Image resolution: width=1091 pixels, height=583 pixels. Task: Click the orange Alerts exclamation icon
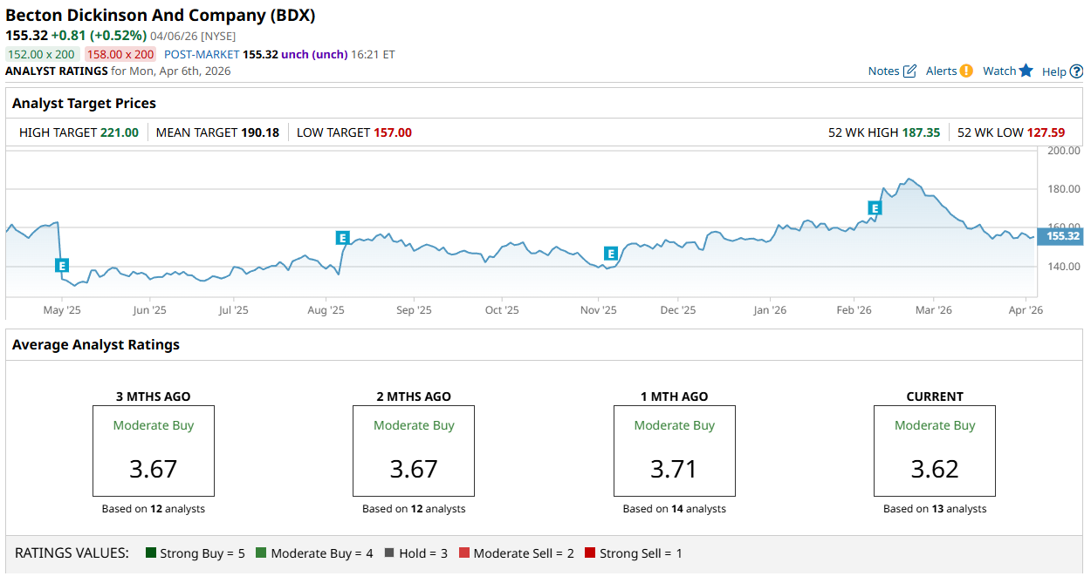point(966,71)
